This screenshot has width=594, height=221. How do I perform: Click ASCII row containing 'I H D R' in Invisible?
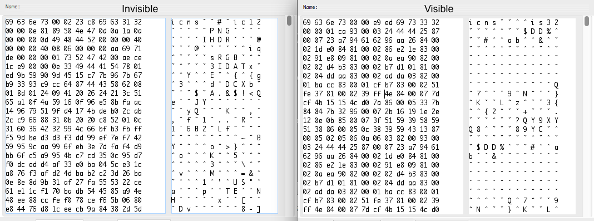pyautogui.click(x=216, y=40)
